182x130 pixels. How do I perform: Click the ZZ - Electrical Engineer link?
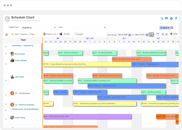tap(25, 105)
